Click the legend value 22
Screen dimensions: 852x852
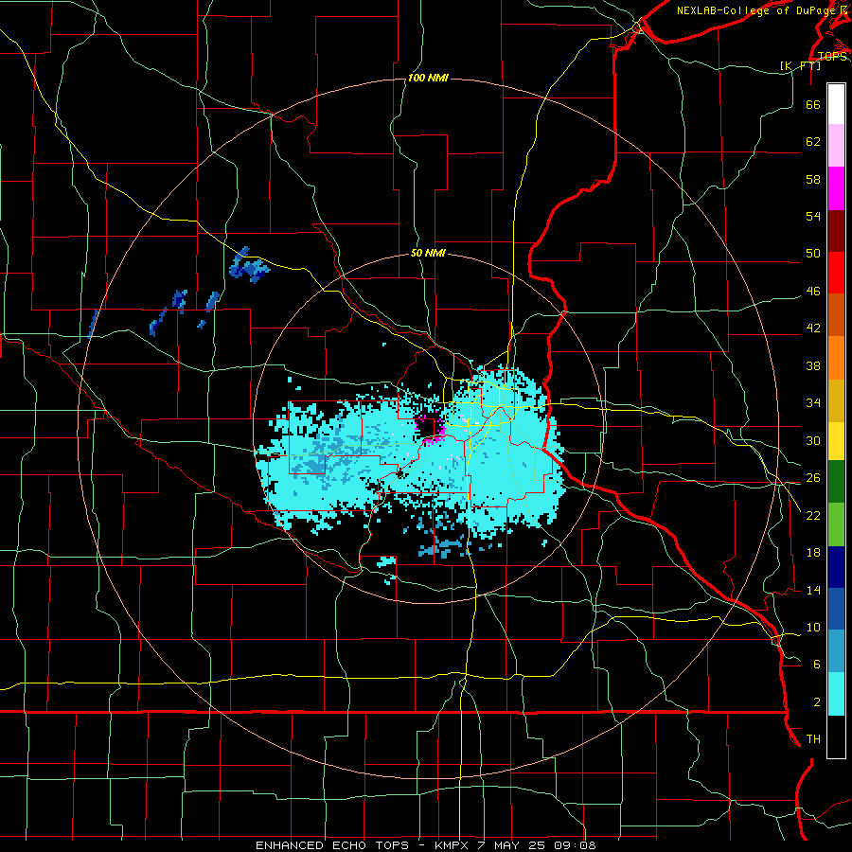pyautogui.click(x=813, y=515)
